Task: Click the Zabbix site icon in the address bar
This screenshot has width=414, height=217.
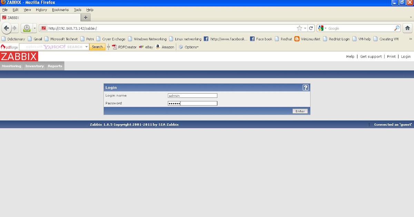Action: coord(44,28)
